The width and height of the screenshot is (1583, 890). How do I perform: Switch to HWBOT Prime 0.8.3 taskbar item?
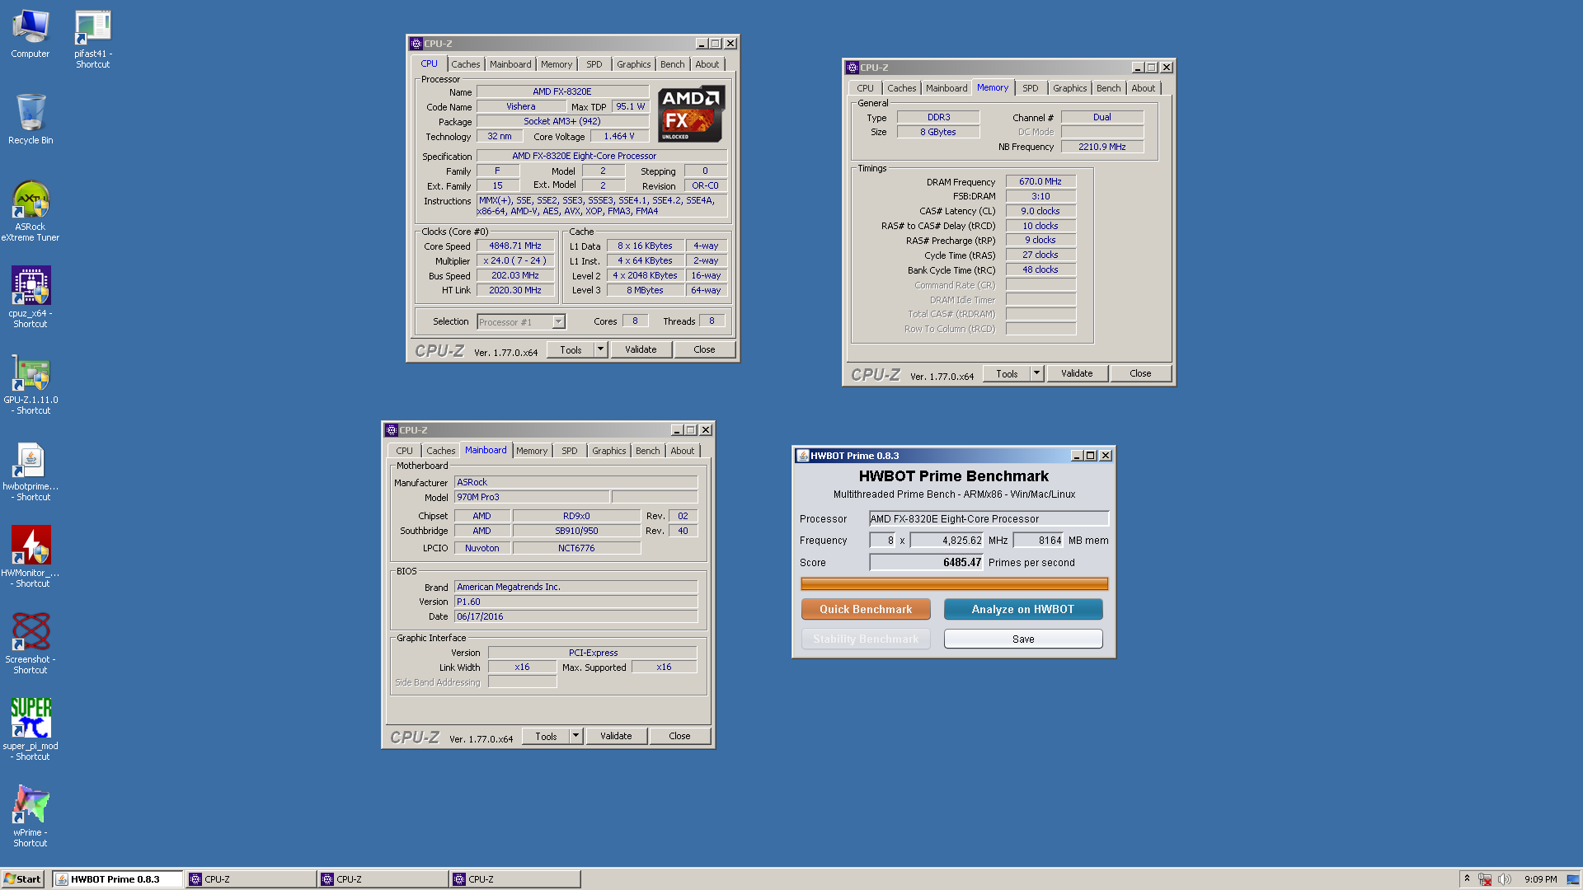click(118, 879)
